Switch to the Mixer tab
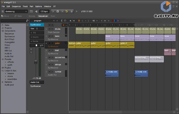Image resolution: width=179 pixels, height=114 pixels. pos(53,16)
